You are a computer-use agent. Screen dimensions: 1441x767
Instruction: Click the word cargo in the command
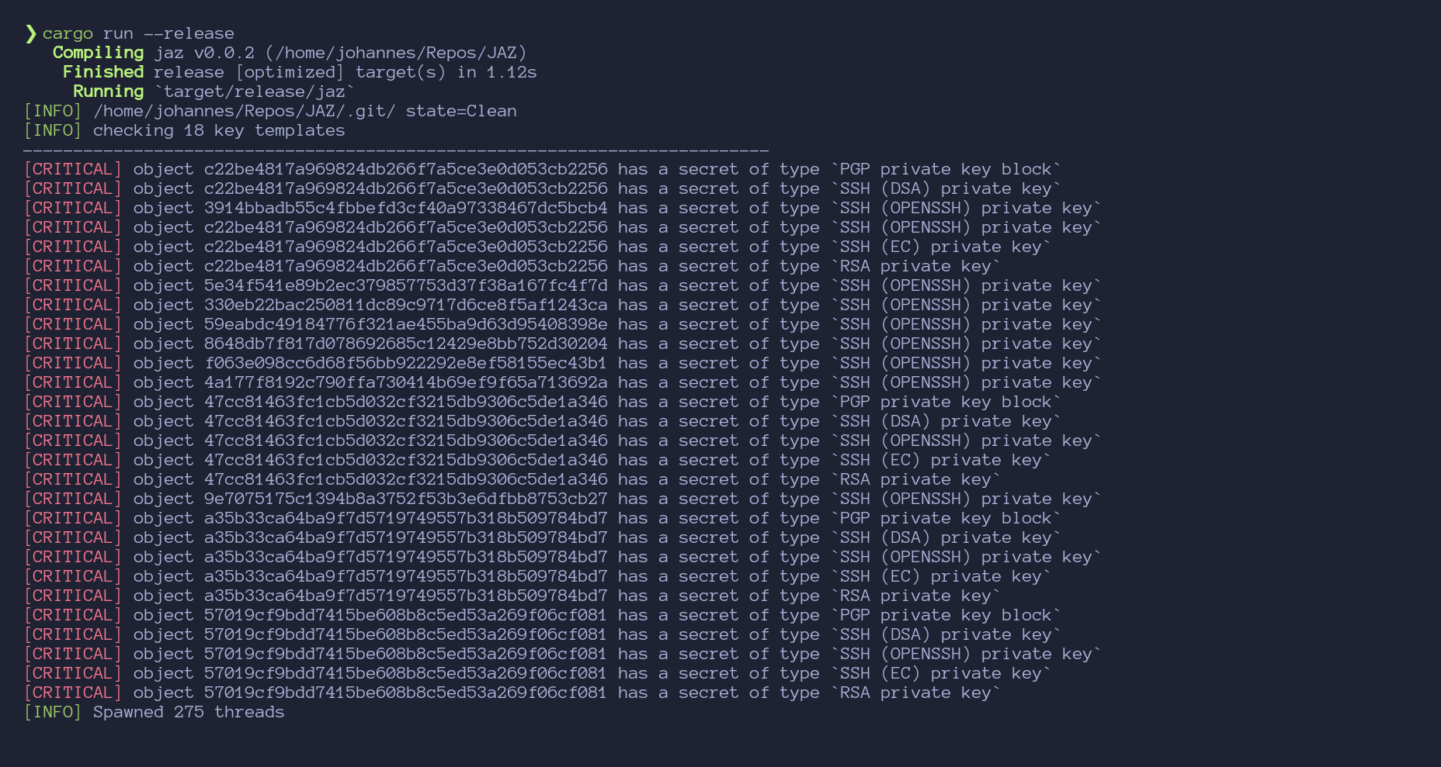tap(68, 34)
